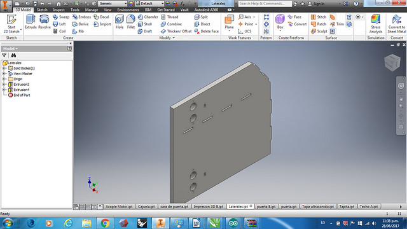Expand the View: Master node
Viewport: 407px width, 229px height.
pyautogui.click(x=4, y=74)
